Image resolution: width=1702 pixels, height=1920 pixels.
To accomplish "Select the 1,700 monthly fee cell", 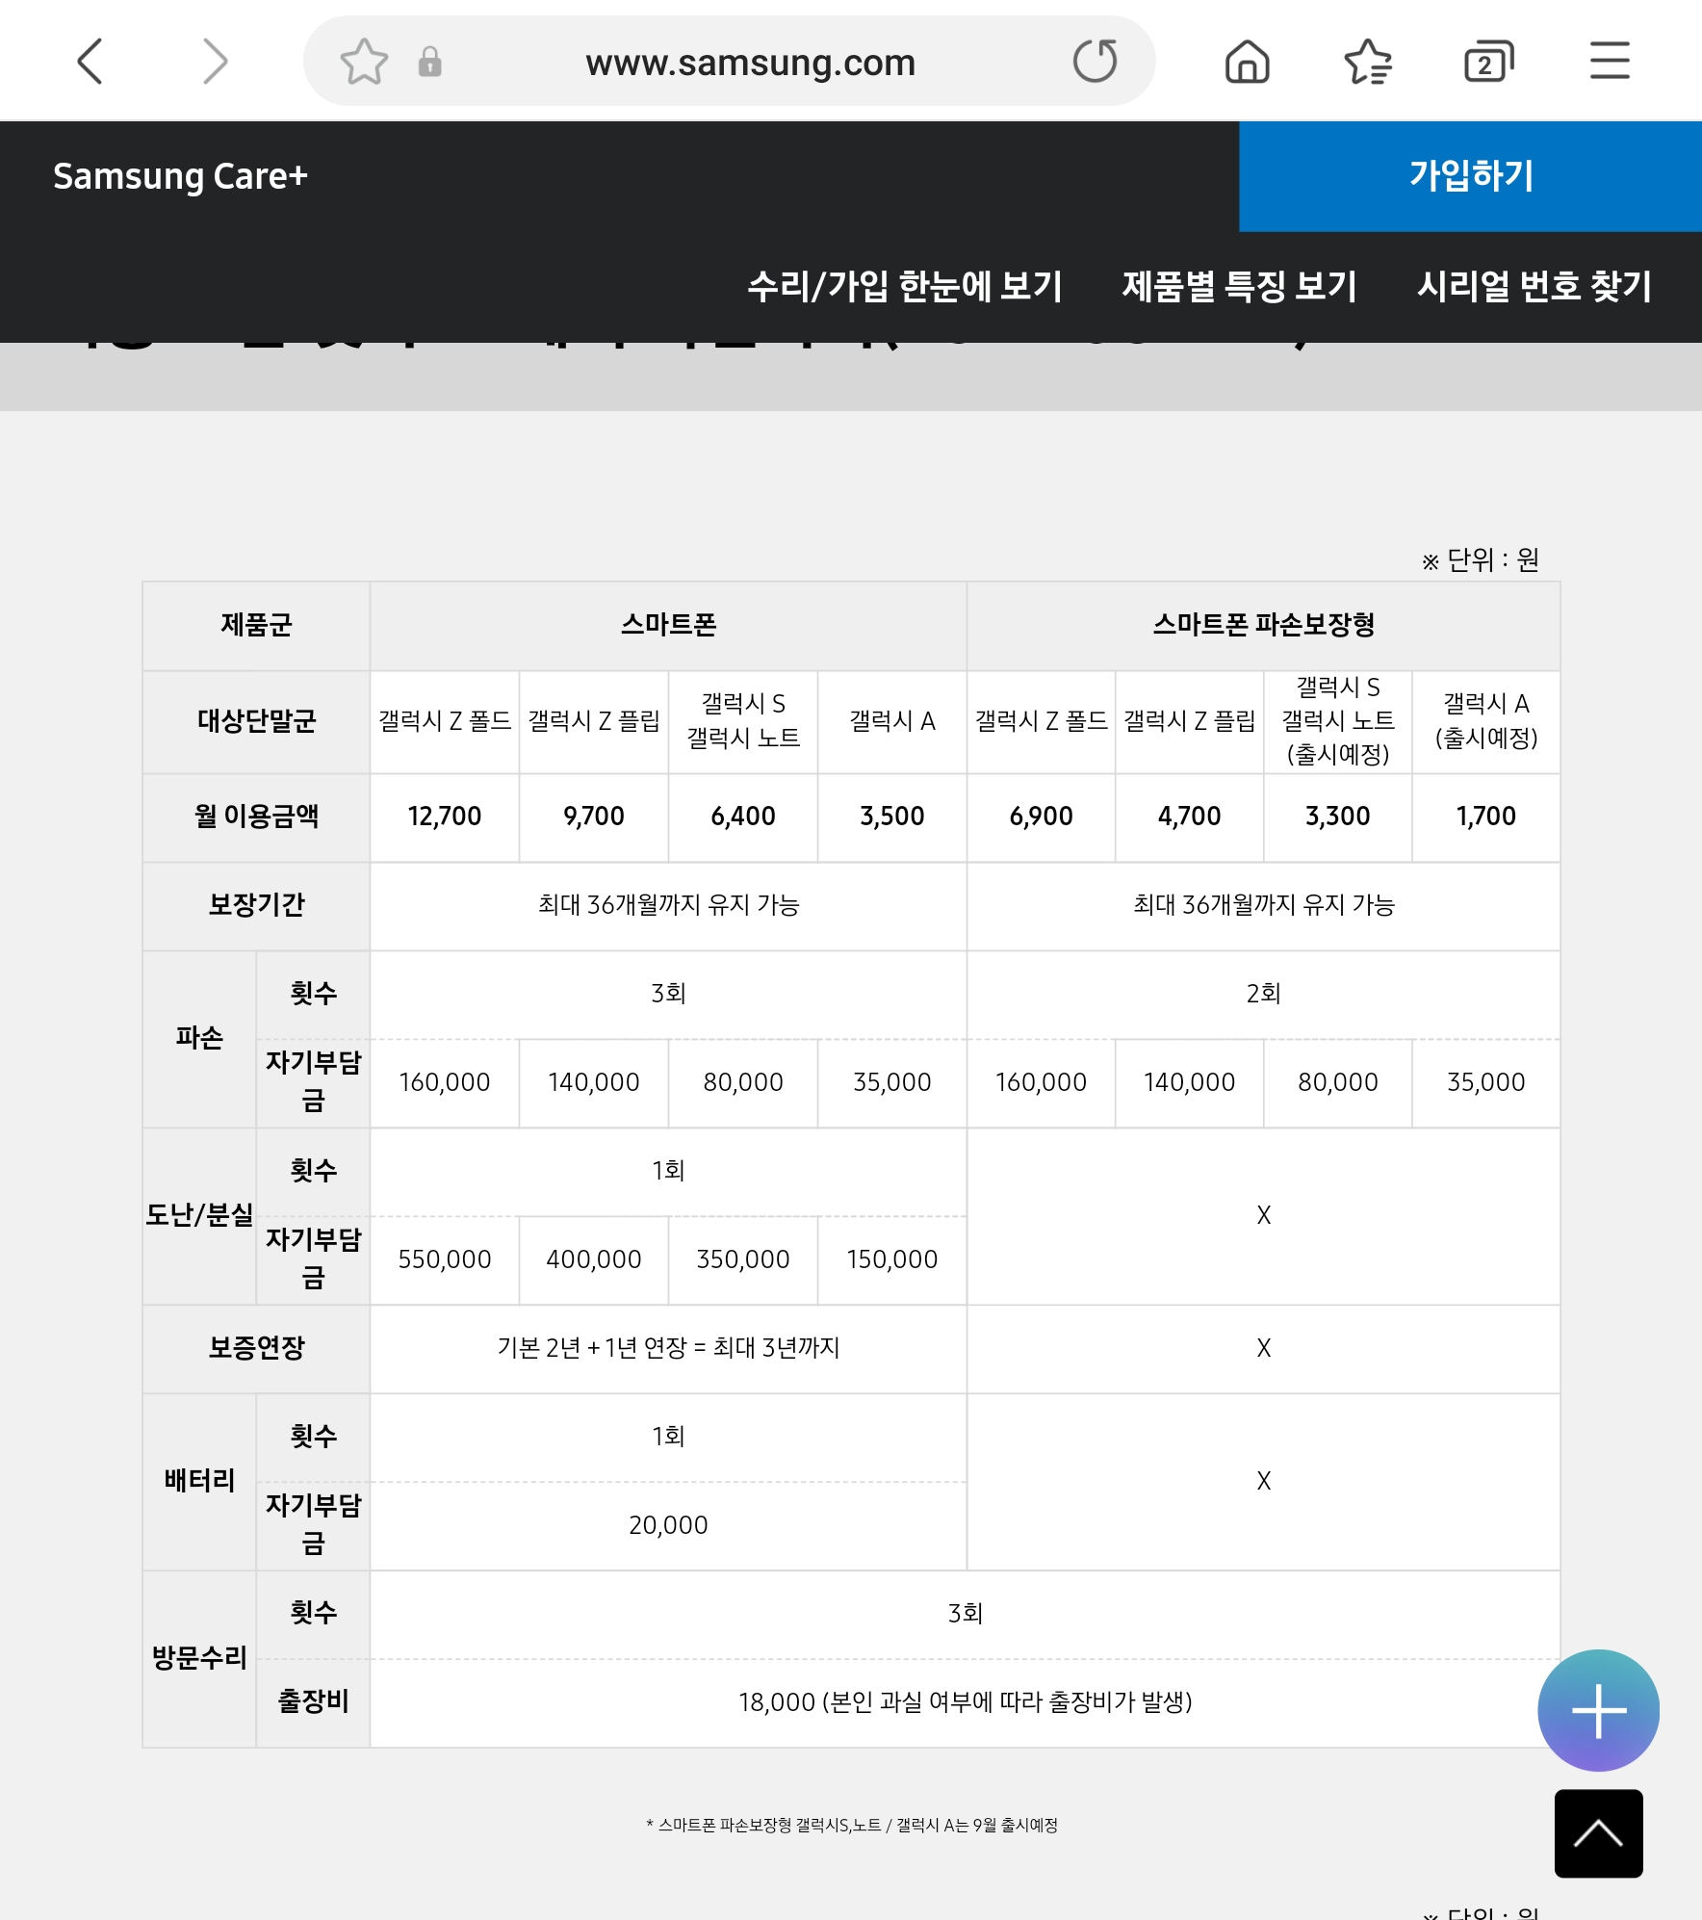I will (1485, 817).
